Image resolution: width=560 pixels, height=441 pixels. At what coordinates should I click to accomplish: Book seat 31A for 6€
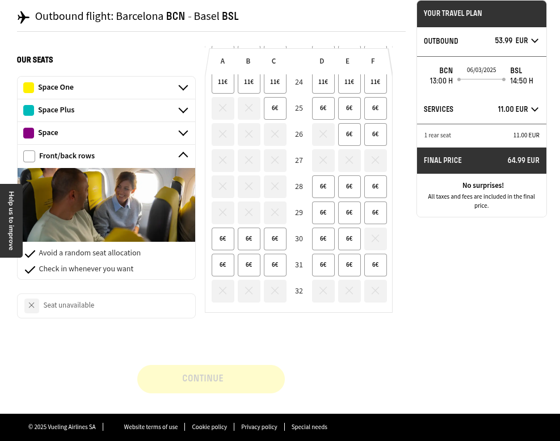pos(223,265)
